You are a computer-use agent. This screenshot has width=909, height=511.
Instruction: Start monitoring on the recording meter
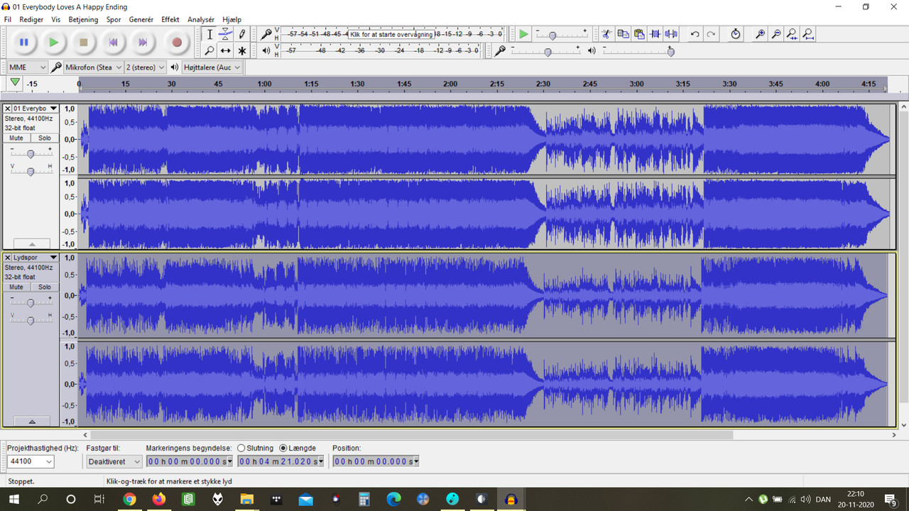click(x=392, y=34)
